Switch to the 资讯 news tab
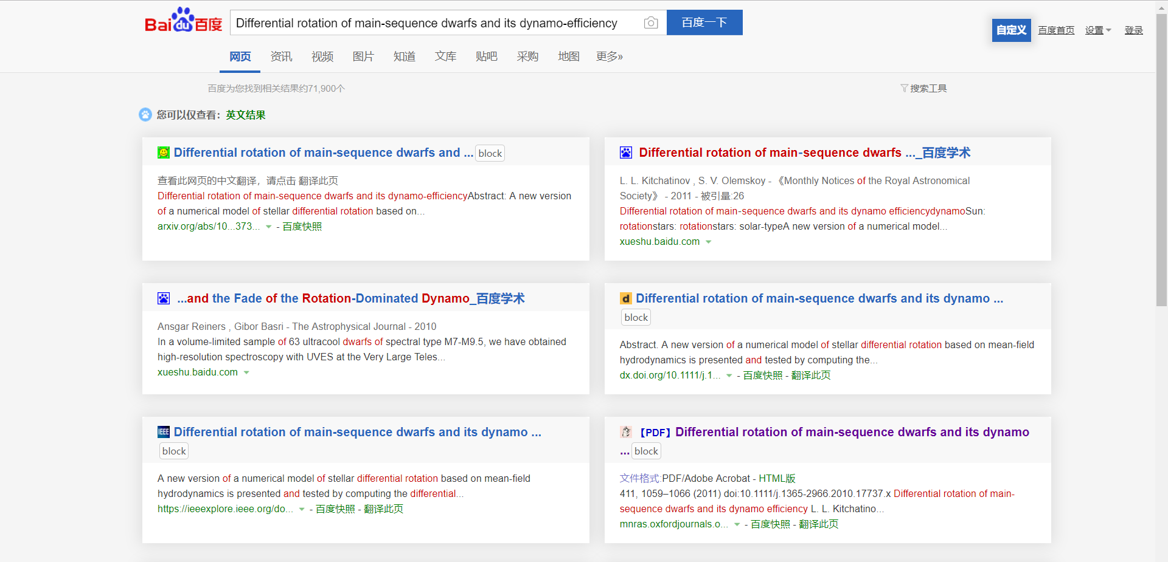Viewport: 1168px width, 562px height. tap(281, 57)
